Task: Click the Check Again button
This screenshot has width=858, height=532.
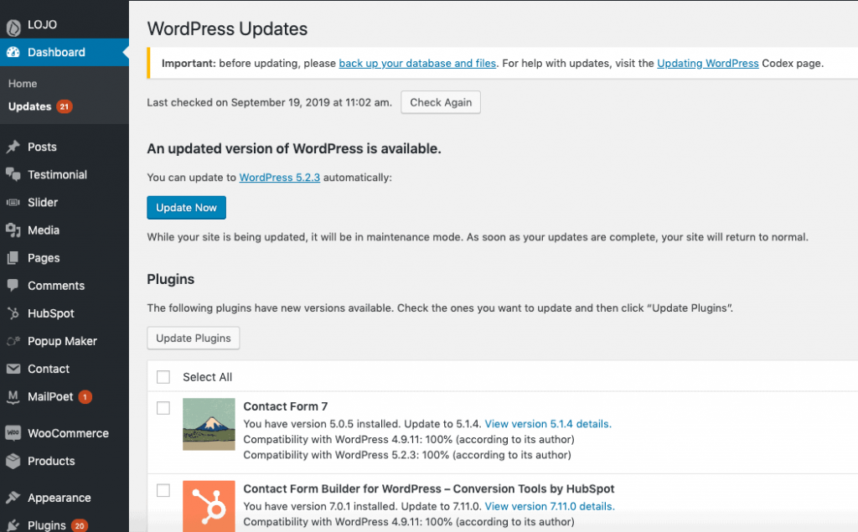Action: pyautogui.click(x=441, y=102)
